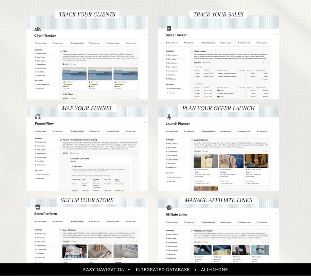Open Finance Hub in Store Platform nav bar

(130, 222)
